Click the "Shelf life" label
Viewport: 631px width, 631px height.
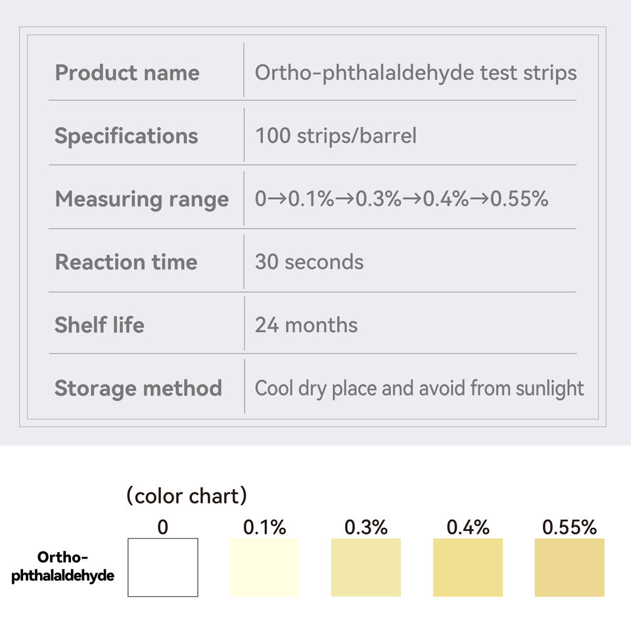click(99, 325)
